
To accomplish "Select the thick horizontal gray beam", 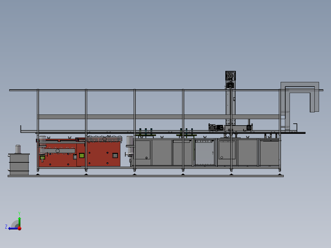I will tap(159, 117).
